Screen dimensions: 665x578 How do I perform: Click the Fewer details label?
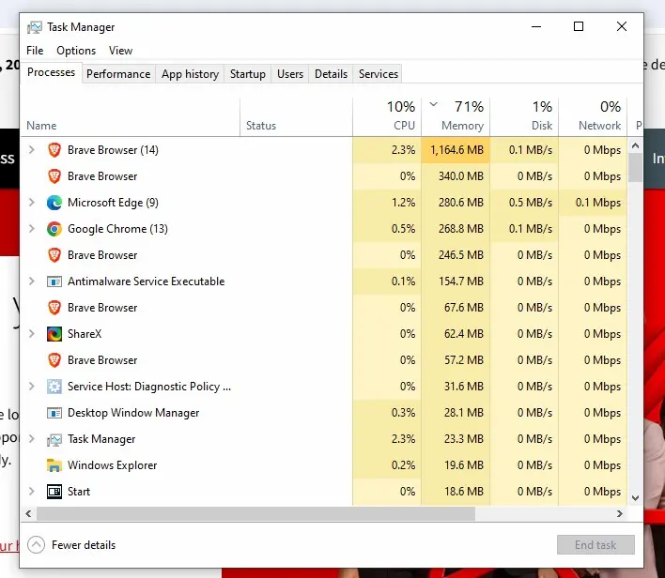point(84,545)
